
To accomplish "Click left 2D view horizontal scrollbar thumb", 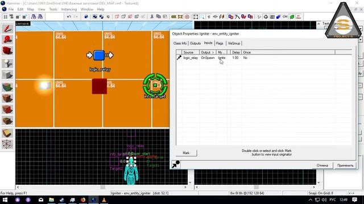I will [x=102, y=187].
